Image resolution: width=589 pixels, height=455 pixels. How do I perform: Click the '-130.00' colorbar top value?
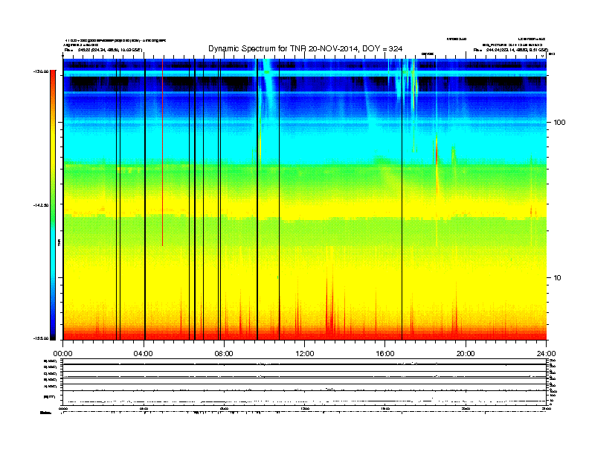[x=41, y=71]
